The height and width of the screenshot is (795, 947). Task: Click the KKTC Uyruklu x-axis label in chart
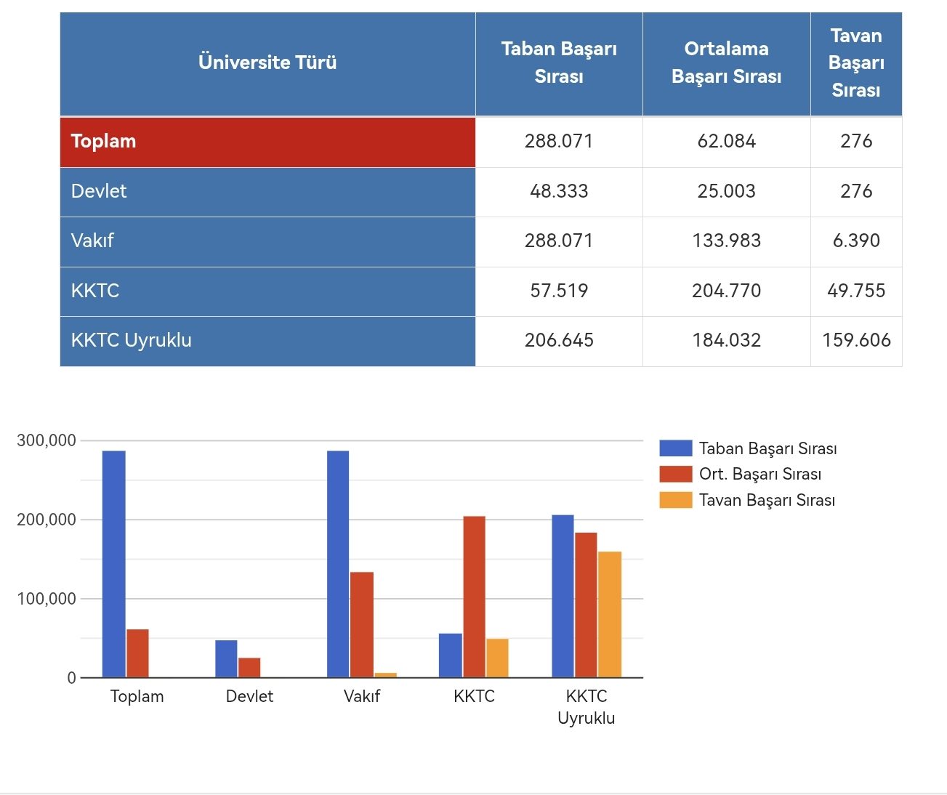coord(587,707)
